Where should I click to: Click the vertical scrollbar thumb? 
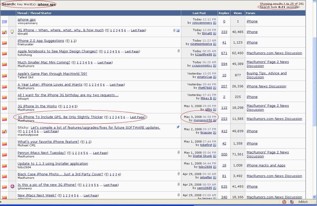tap(314, 81)
